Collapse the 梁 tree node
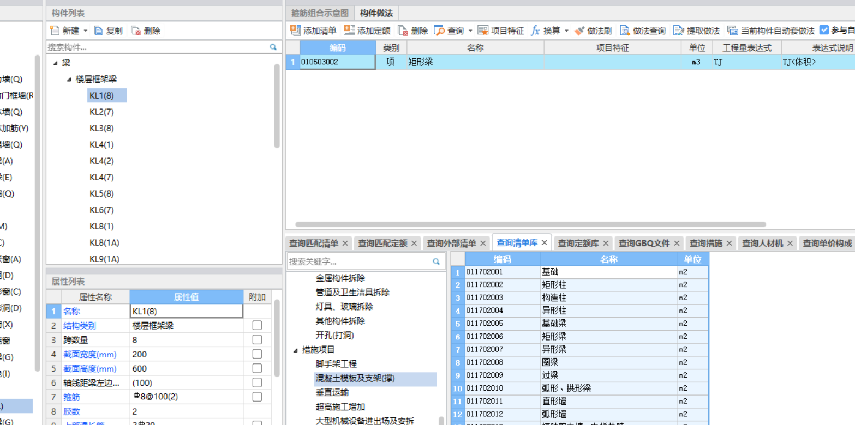This screenshot has height=425, width=855. point(56,63)
